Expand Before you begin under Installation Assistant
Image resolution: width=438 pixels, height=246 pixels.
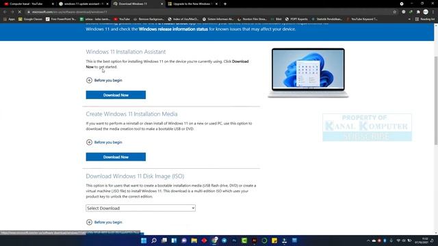(x=104, y=81)
